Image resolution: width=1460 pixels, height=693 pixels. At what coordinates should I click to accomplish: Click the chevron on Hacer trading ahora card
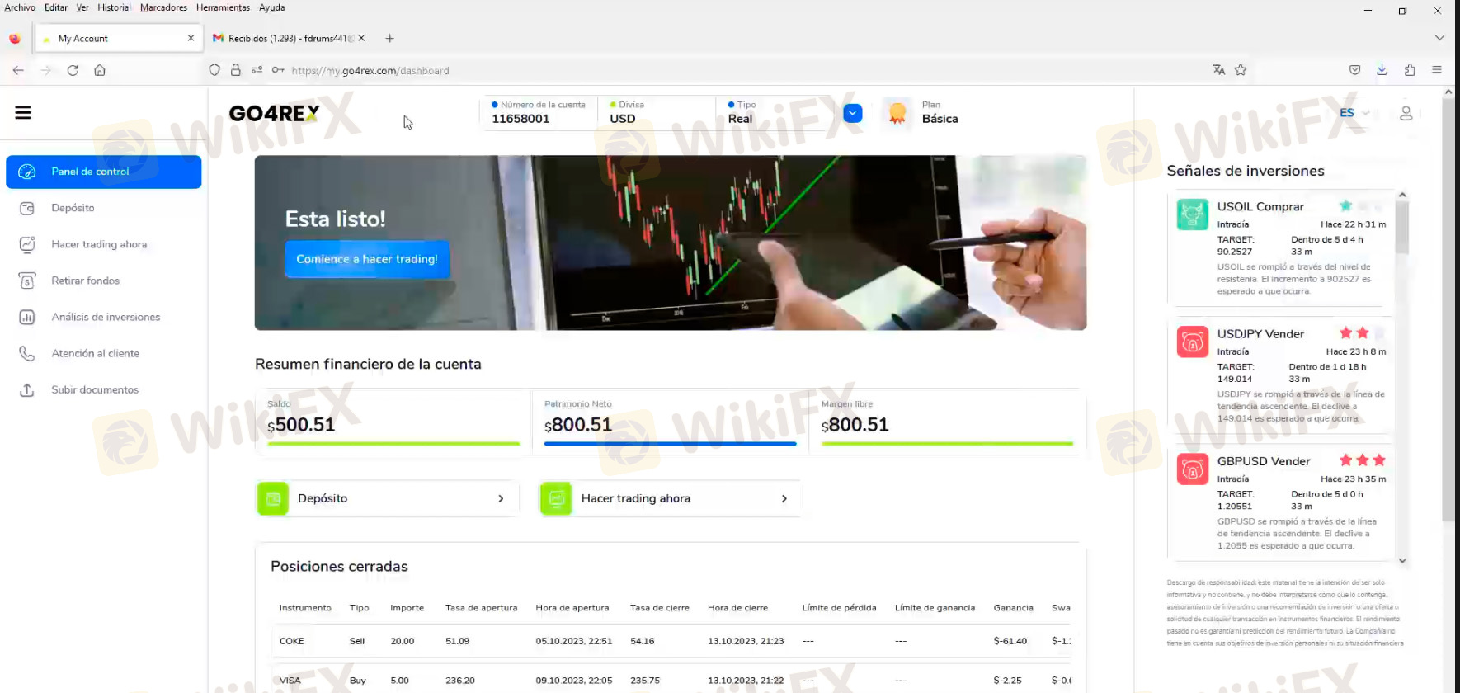click(784, 498)
